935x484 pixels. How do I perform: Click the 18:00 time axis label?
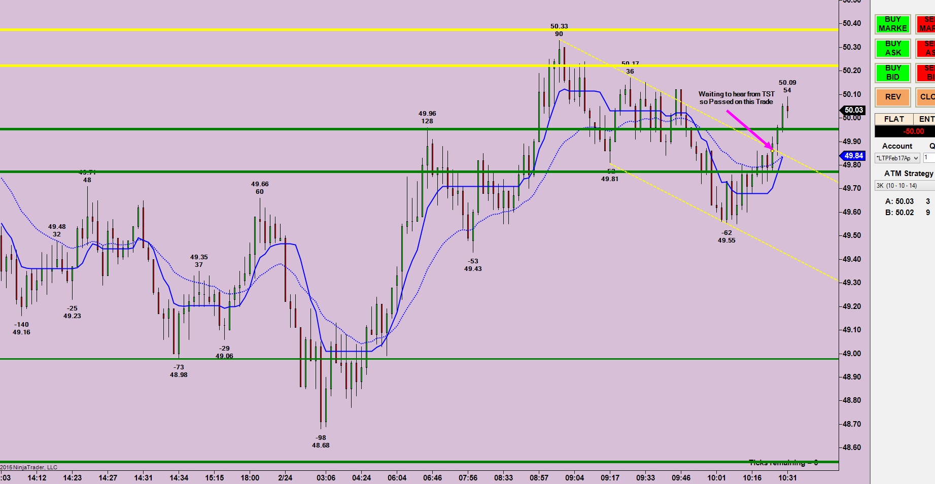(x=250, y=478)
